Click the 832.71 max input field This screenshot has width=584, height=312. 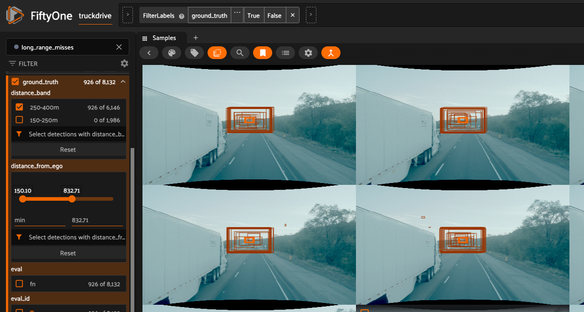point(97,220)
